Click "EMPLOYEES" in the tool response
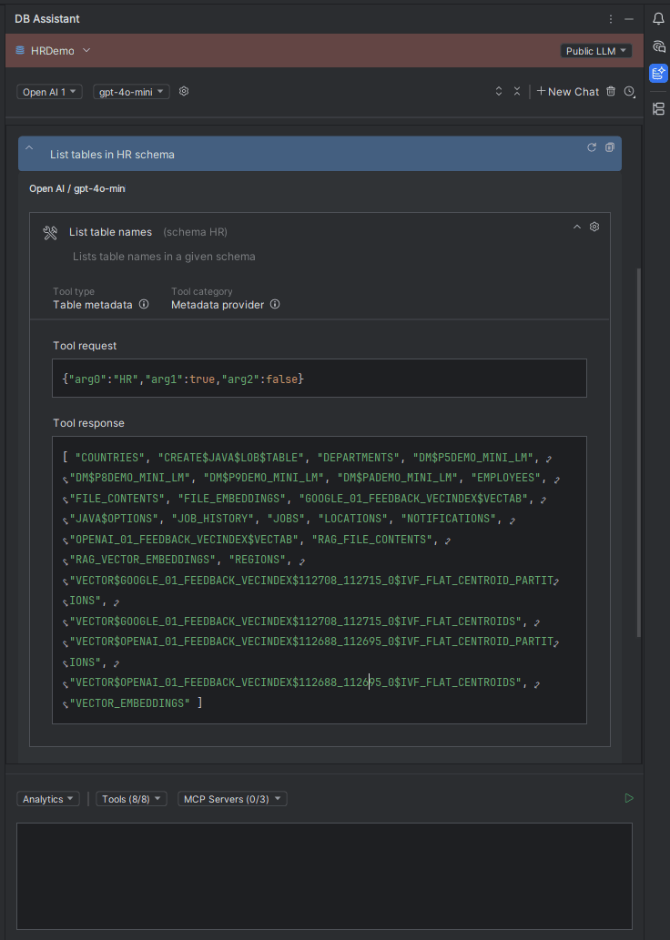 [x=505, y=478]
